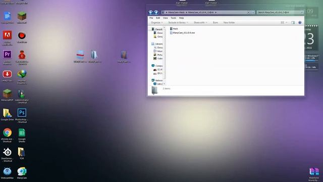Open the Google Docs desktop icon
The width and height of the screenshot is (323, 182).
click(7, 18)
